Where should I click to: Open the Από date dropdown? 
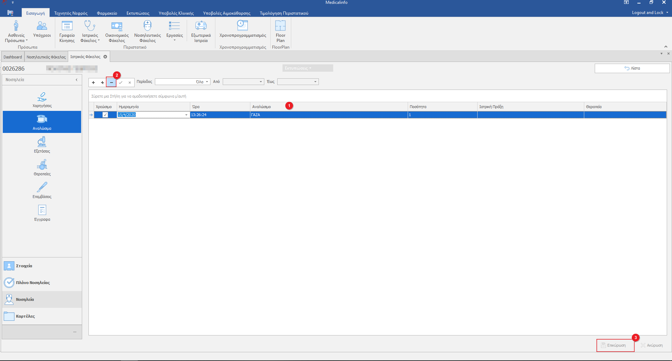261,82
